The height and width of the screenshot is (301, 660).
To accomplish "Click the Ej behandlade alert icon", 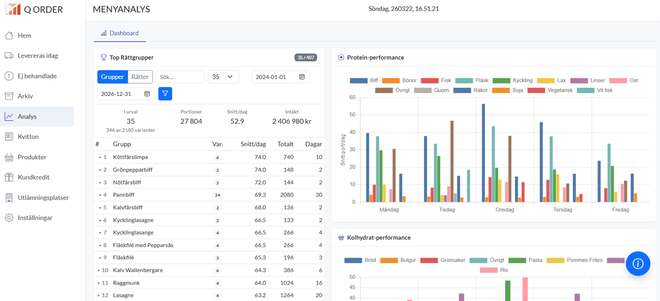I will (x=9, y=76).
